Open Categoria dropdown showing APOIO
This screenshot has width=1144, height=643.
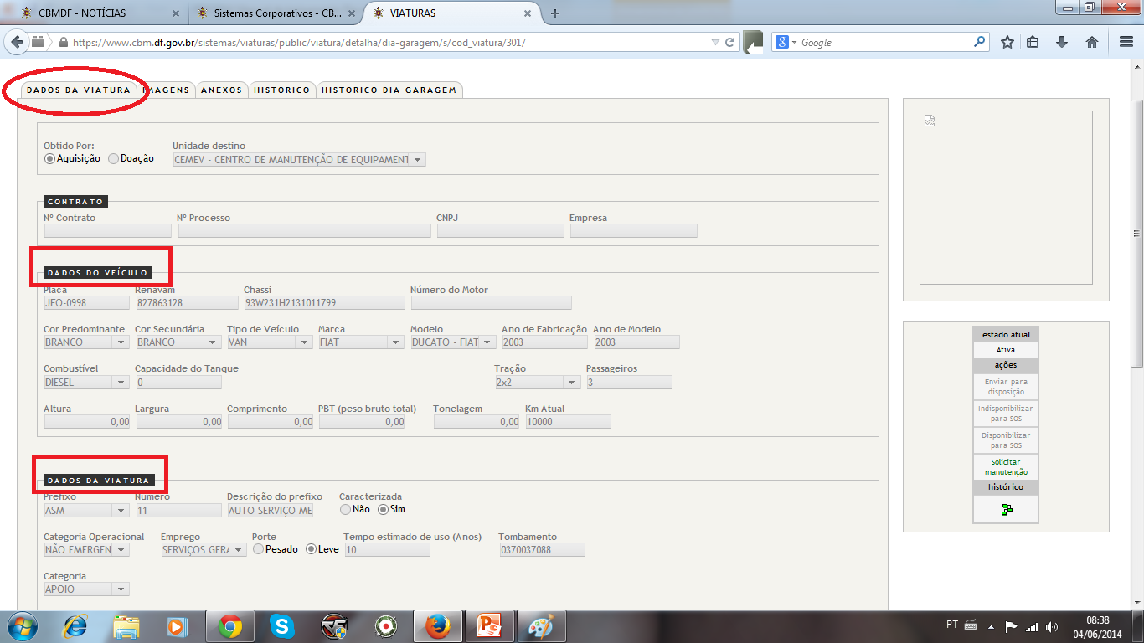(86, 589)
